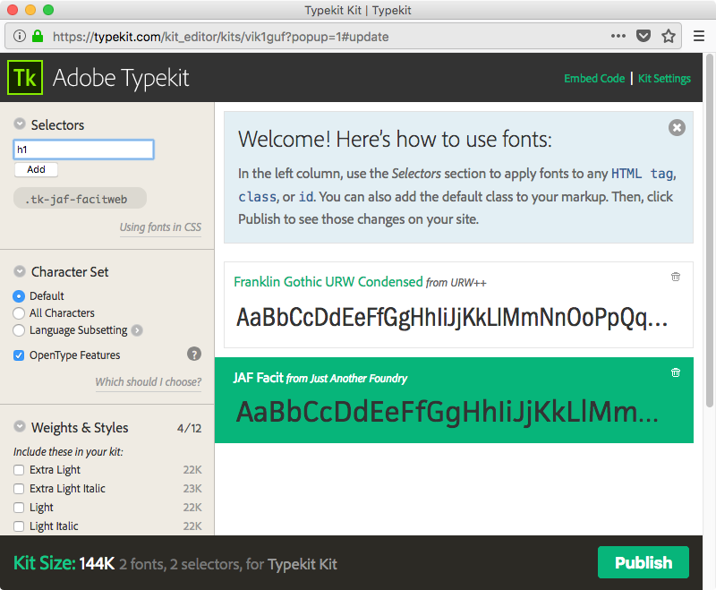Click the Franklin Gothic sample text
The image size is (716, 590).
click(x=452, y=317)
